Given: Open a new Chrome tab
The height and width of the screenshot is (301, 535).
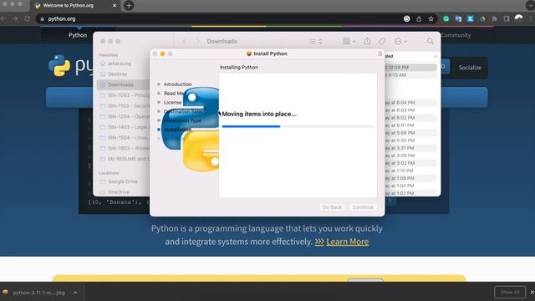Looking at the screenshot, I should click(129, 6).
